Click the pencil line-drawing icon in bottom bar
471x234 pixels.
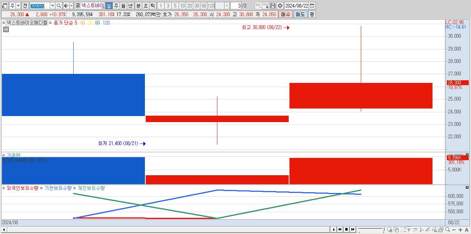pos(428,229)
